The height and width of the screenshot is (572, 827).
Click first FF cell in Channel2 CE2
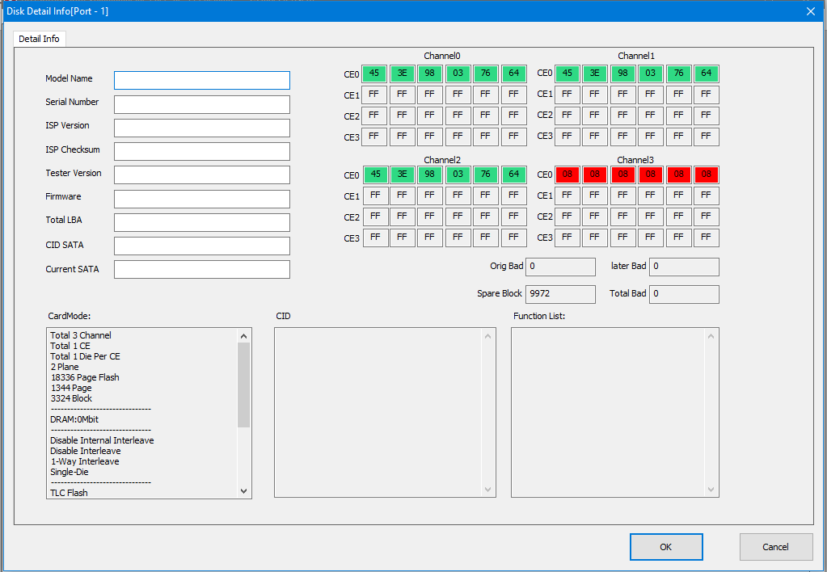pos(376,217)
